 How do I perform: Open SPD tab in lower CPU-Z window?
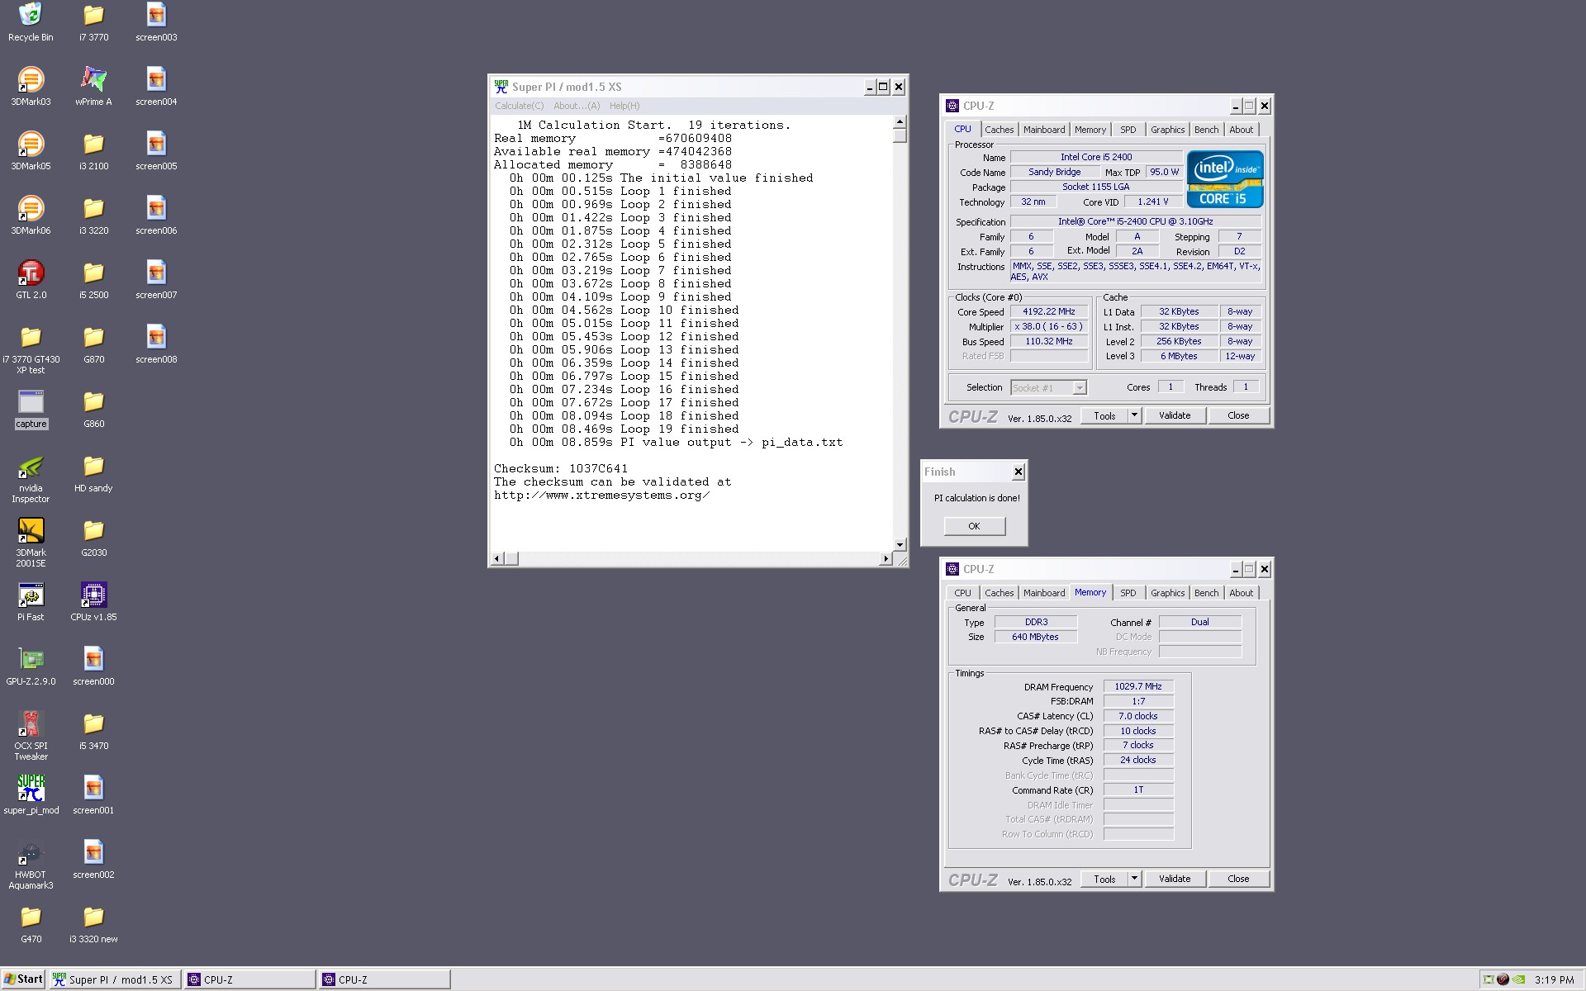click(1128, 593)
